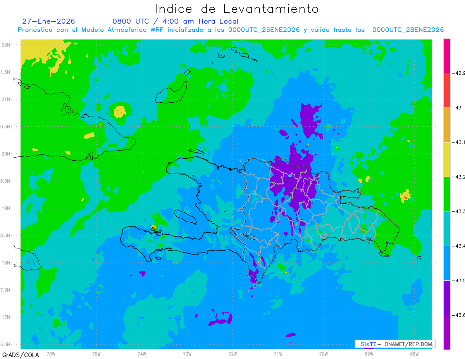Pick the orange band between -43 and -43.1
The height and width of the screenshot is (359, 465).
tap(447, 125)
